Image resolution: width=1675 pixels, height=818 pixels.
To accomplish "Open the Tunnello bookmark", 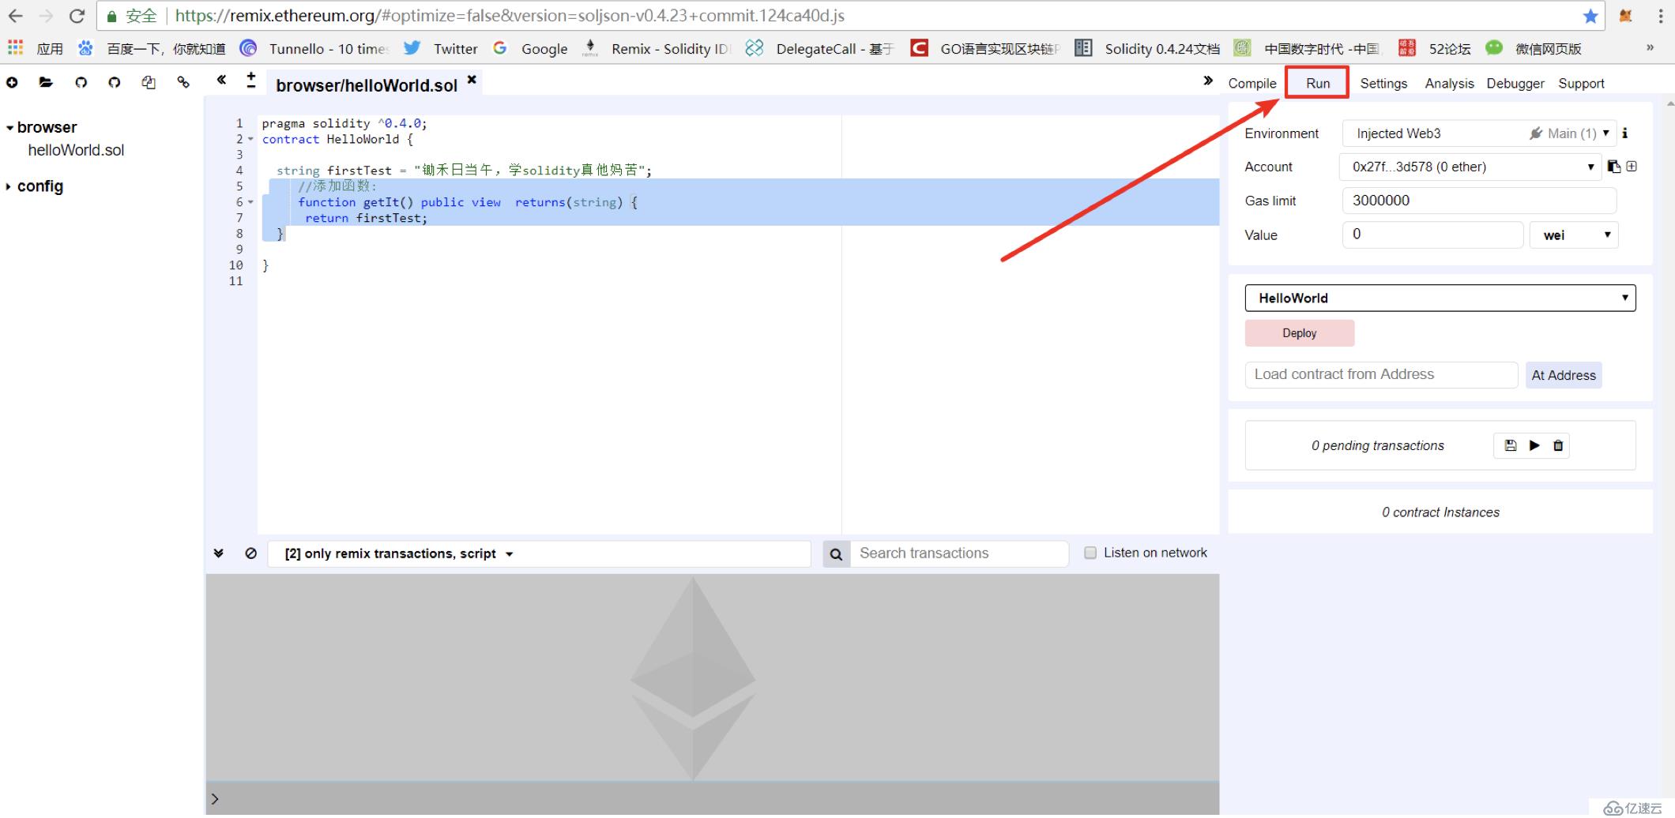I will 314,48.
